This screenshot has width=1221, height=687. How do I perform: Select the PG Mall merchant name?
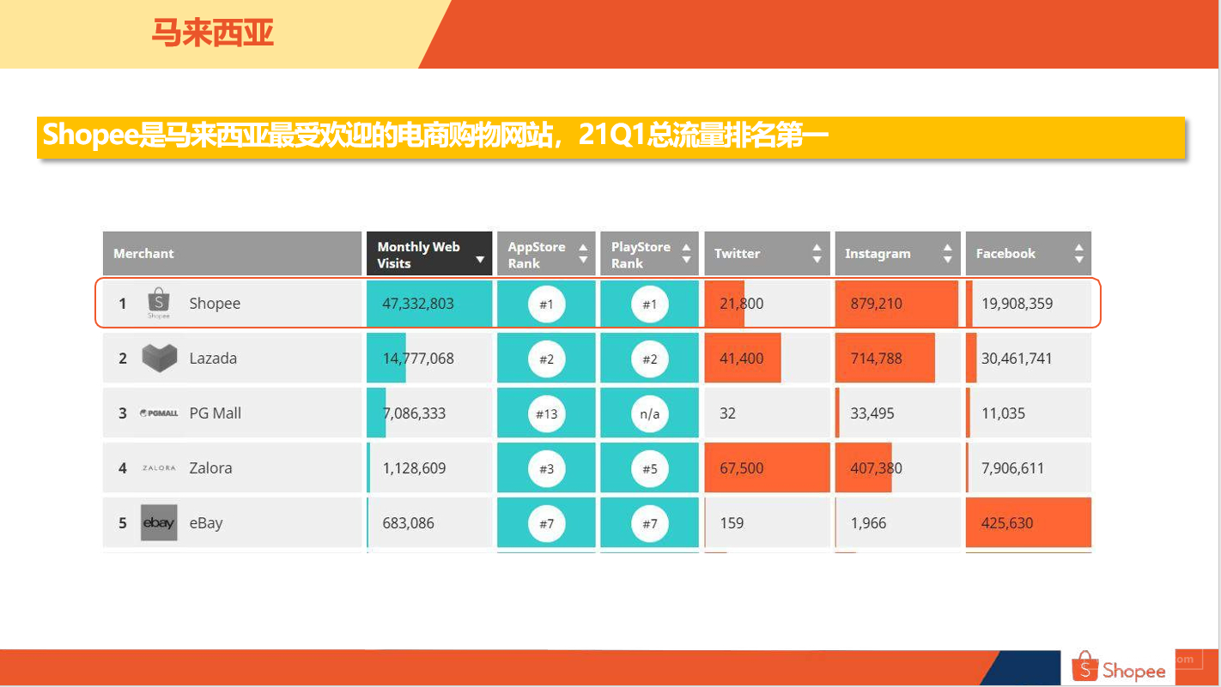tap(216, 413)
